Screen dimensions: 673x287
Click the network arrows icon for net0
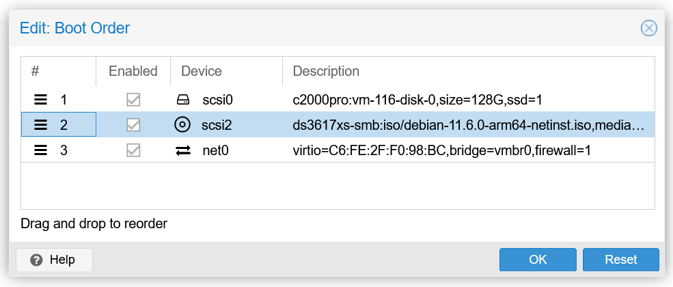[183, 150]
